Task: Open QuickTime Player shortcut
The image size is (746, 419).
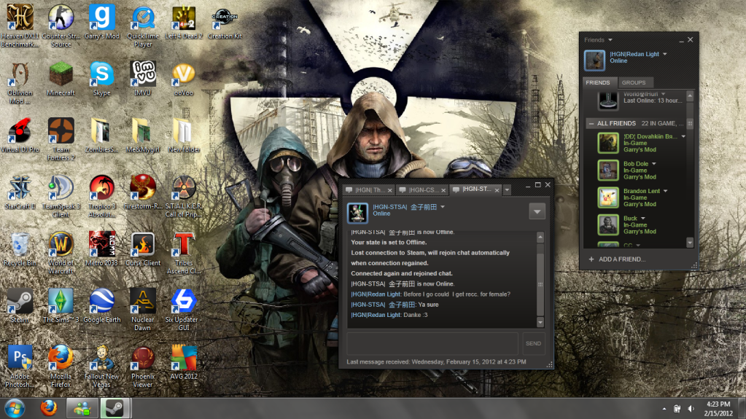Action: (x=143, y=26)
